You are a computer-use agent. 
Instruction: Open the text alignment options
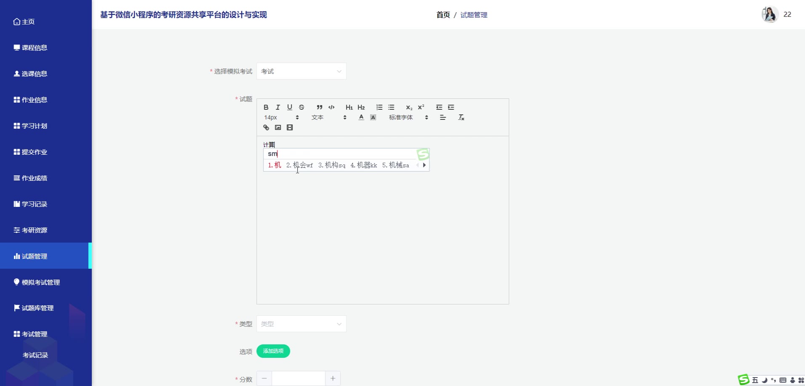click(443, 117)
